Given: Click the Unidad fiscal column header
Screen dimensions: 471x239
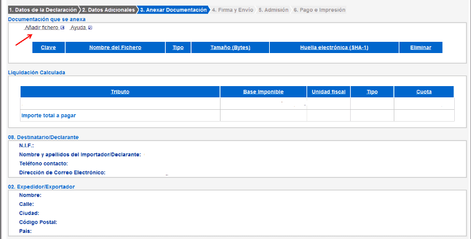Looking at the screenshot, I should point(328,92).
